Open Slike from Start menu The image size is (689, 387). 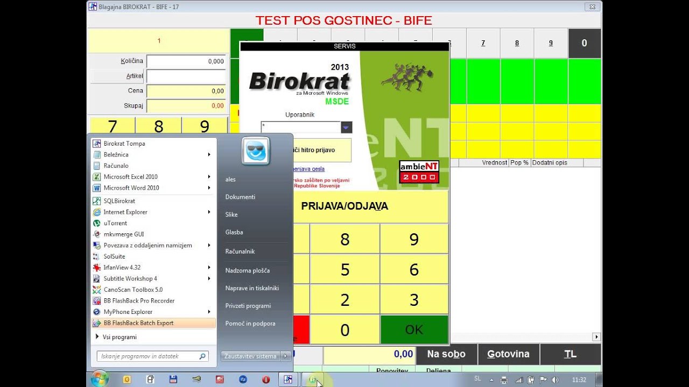tap(231, 214)
